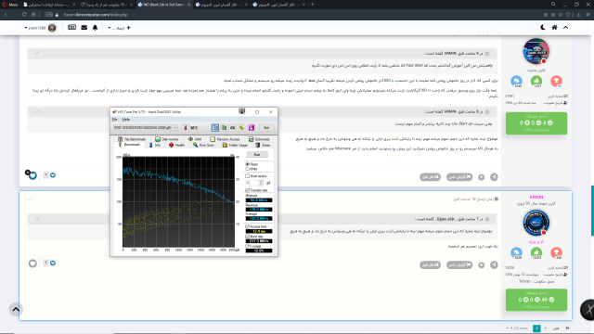Click the scroll-to-top arrow button at bottom left
Viewport: 594px width, 334px height.
[x=16, y=309]
